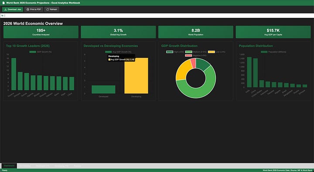This screenshot has width=314, height=172.
Task: Click the United States population bar
Action: point(262,84)
